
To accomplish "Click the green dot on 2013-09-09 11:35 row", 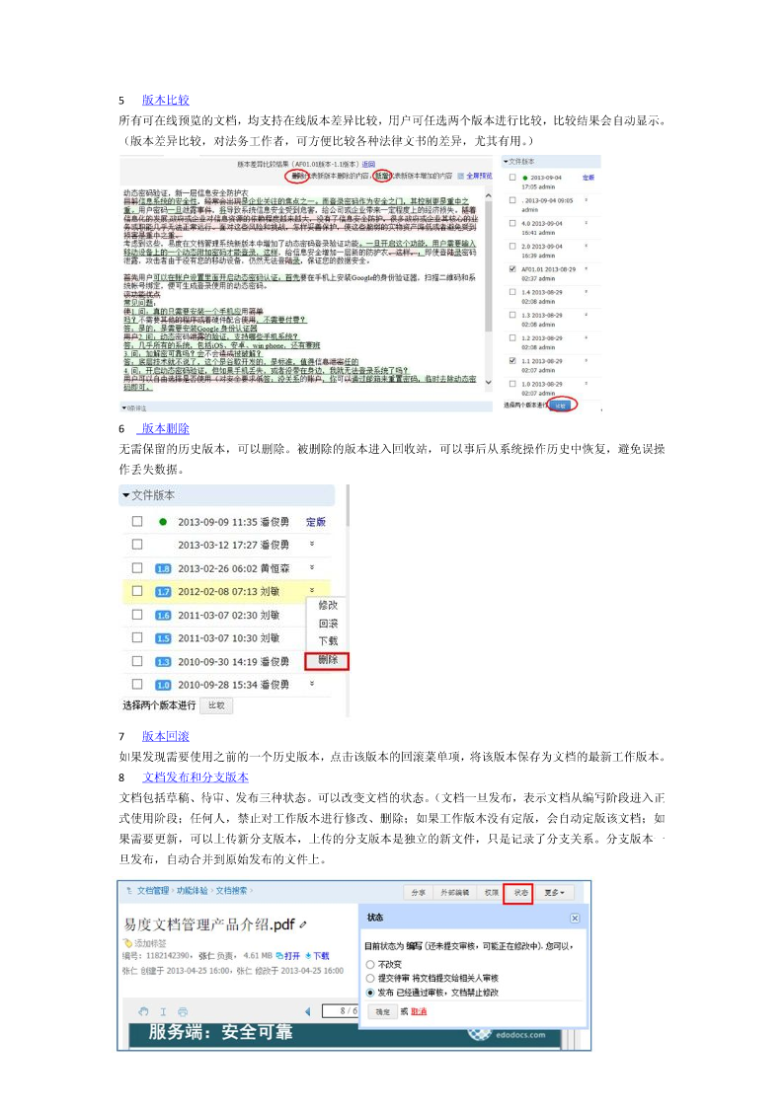I will pos(163,522).
